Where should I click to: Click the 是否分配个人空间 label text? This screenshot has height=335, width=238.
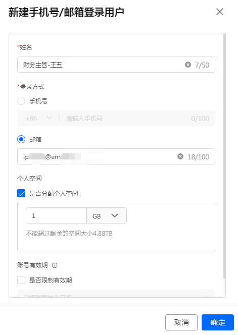click(54, 193)
